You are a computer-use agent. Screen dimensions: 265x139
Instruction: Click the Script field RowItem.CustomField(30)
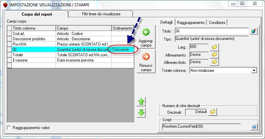[201, 126]
